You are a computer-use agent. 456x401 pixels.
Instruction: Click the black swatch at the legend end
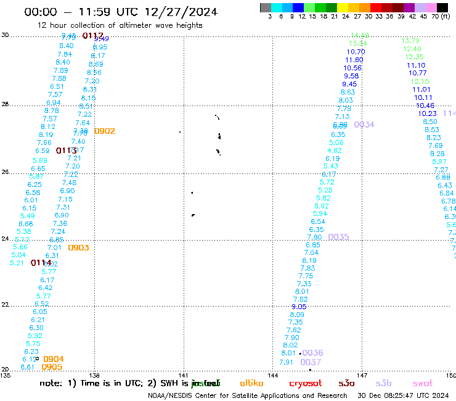[x=442, y=7]
